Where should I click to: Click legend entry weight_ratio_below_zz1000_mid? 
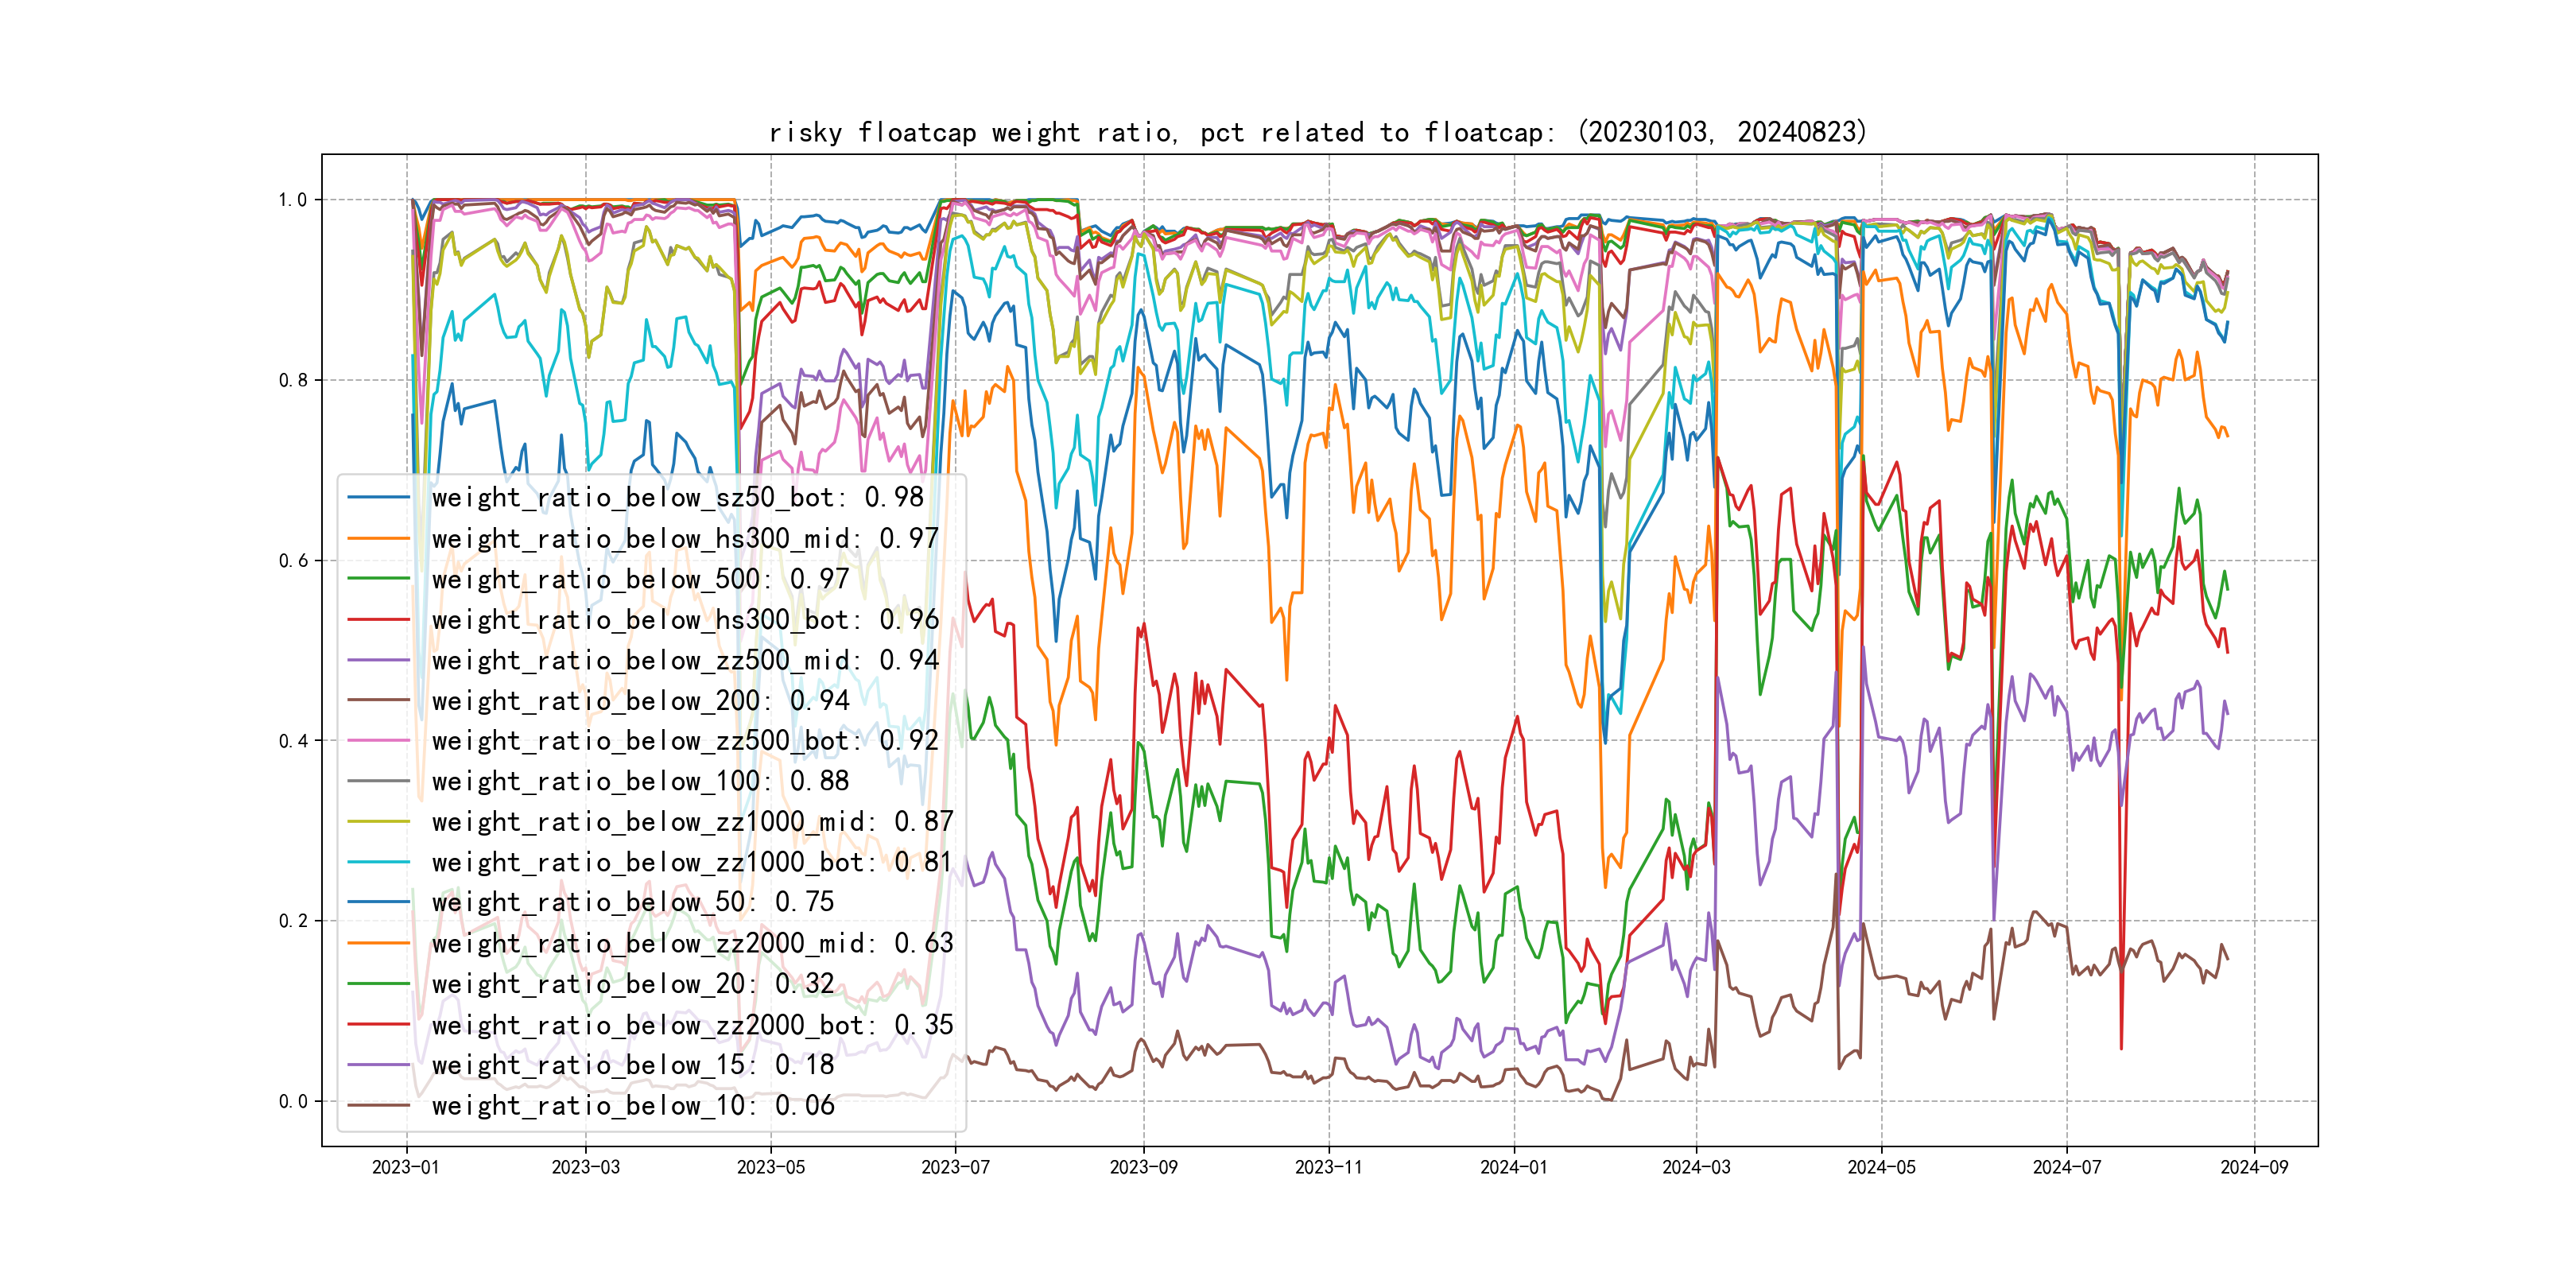692,822
